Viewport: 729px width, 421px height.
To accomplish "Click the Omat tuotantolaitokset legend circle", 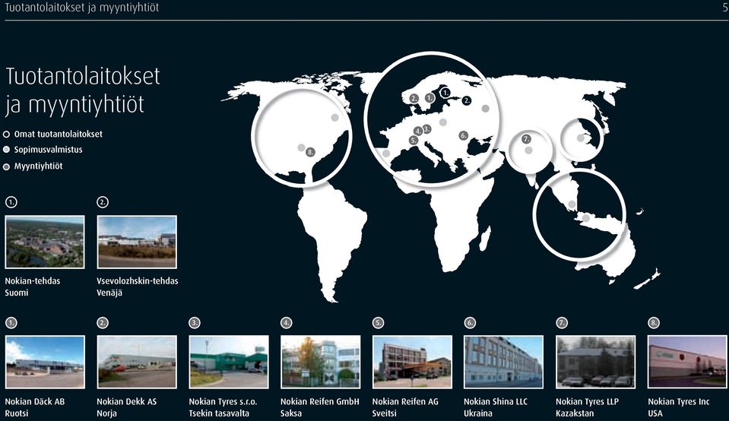I will [7, 135].
